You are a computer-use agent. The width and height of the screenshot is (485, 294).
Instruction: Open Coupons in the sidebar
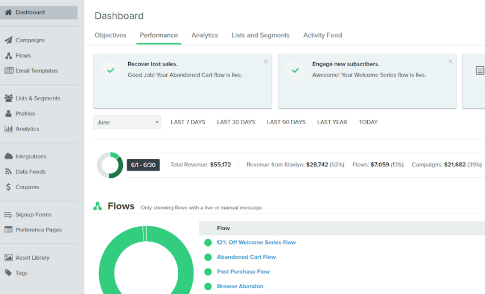27,187
